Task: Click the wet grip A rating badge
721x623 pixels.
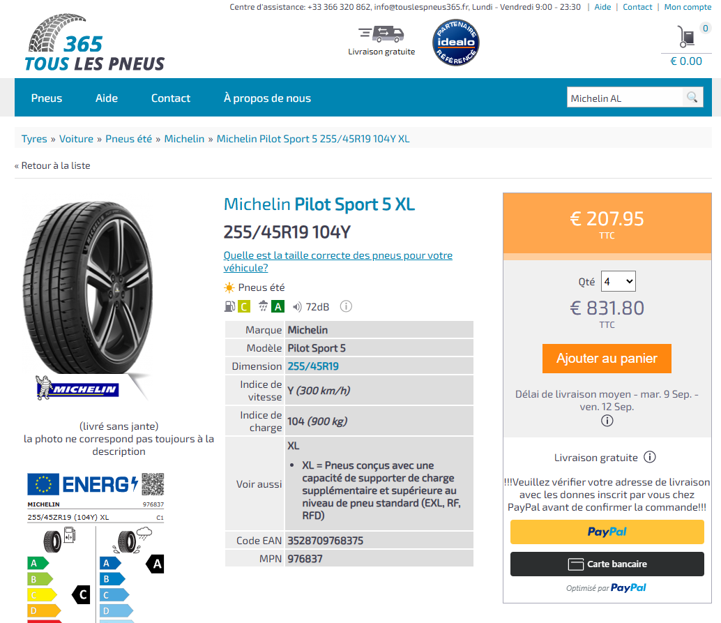Action: click(x=278, y=306)
